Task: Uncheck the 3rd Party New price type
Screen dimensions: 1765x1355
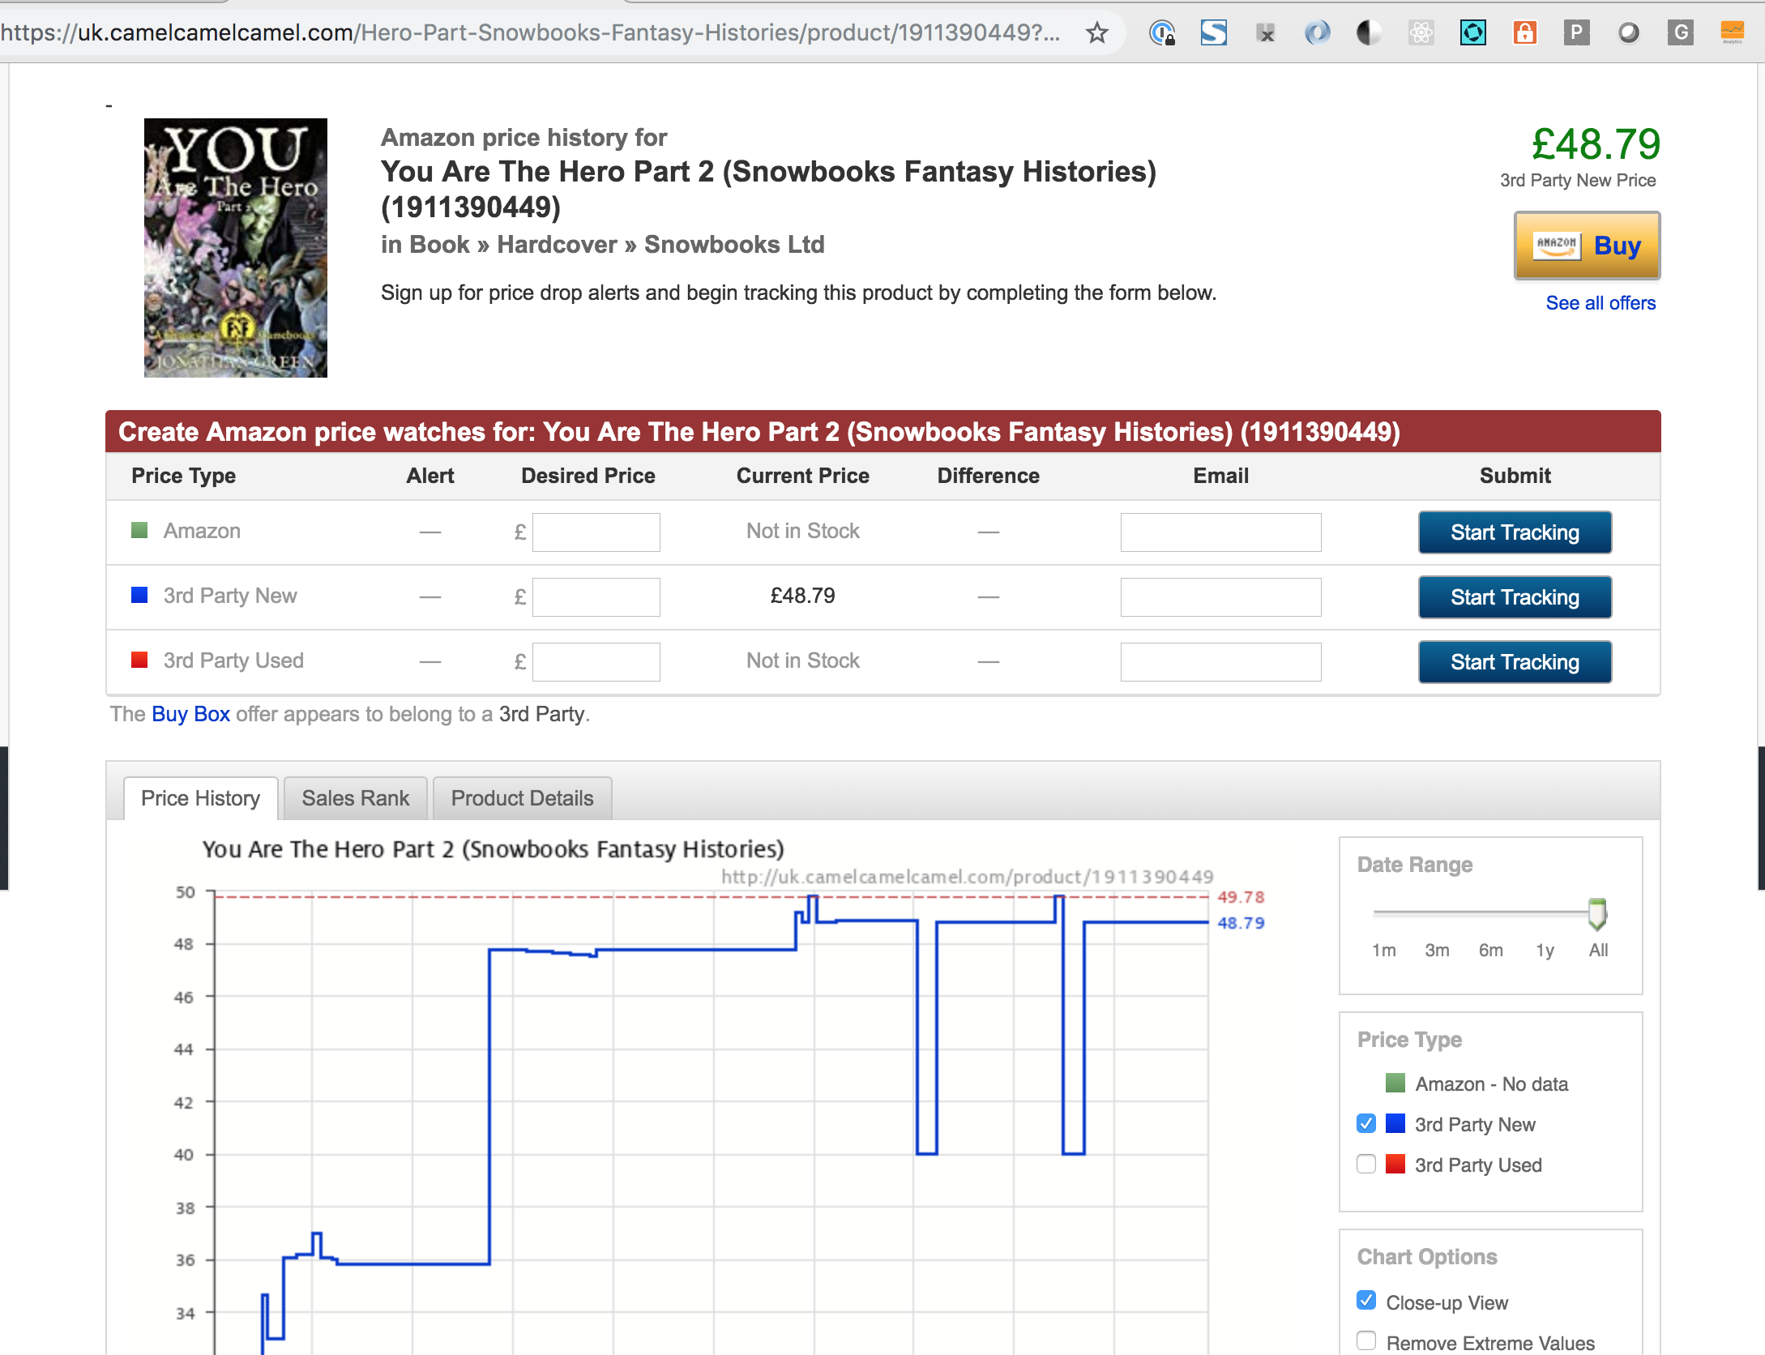Action: [1365, 1123]
